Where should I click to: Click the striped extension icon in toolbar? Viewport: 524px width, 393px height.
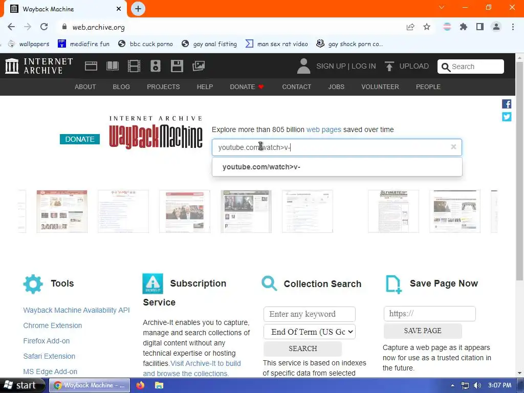click(447, 27)
